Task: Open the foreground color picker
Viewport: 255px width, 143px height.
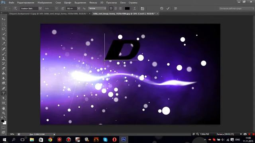Action: [2, 121]
